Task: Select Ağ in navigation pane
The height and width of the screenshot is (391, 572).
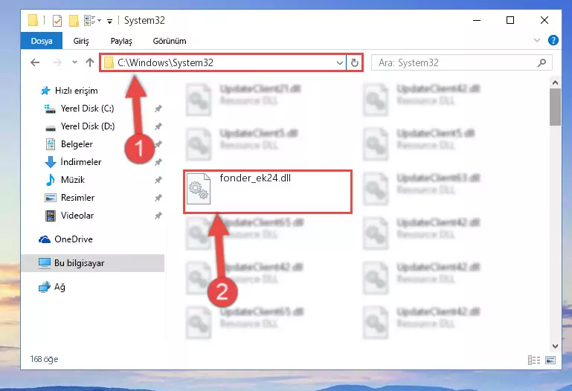Action: click(x=60, y=287)
